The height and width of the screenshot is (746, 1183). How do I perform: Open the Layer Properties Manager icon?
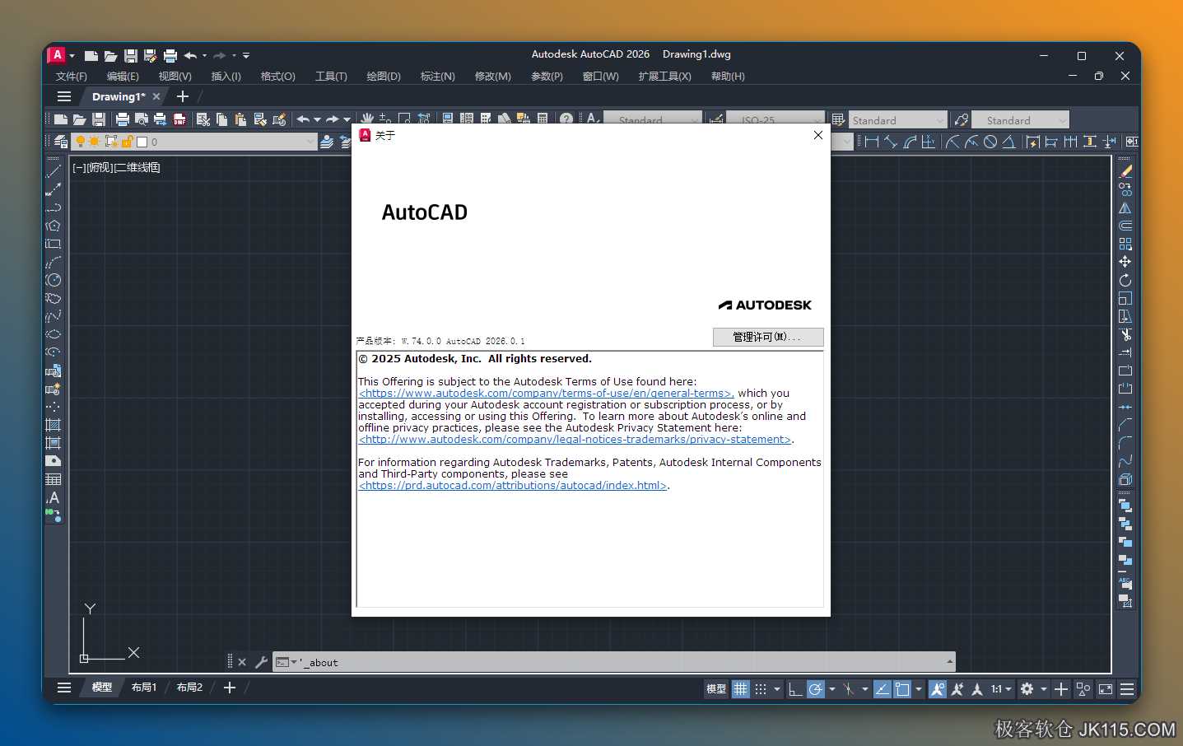coord(60,142)
